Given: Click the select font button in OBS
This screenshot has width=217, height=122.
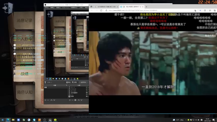Looking at the screenshot, I should (83, 82).
